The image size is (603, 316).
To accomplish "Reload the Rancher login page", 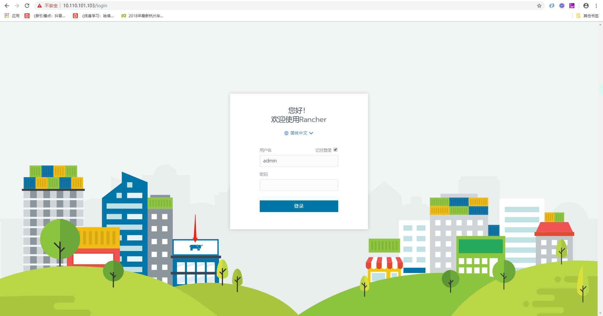I will point(27,6).
